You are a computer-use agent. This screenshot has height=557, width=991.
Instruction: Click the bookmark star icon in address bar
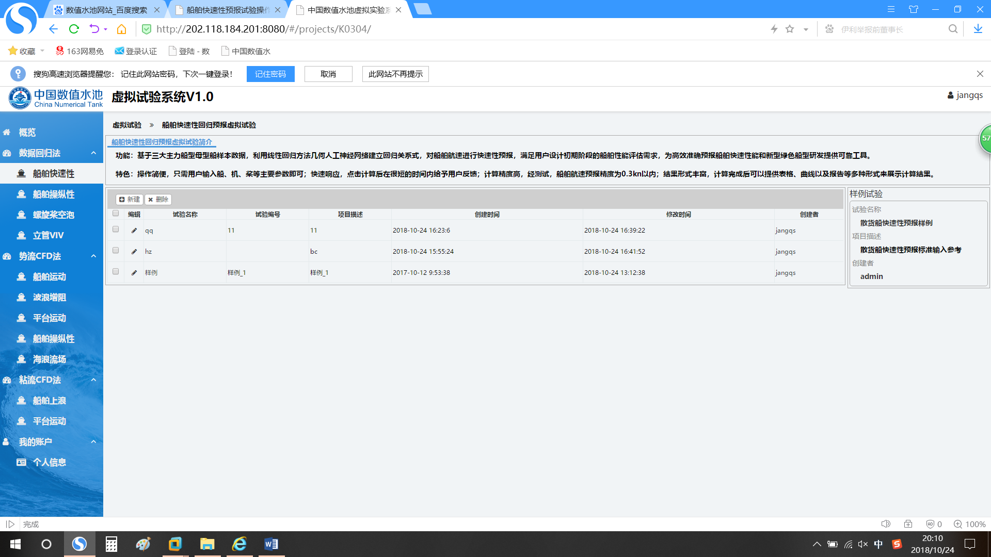(x=790, y=29)
